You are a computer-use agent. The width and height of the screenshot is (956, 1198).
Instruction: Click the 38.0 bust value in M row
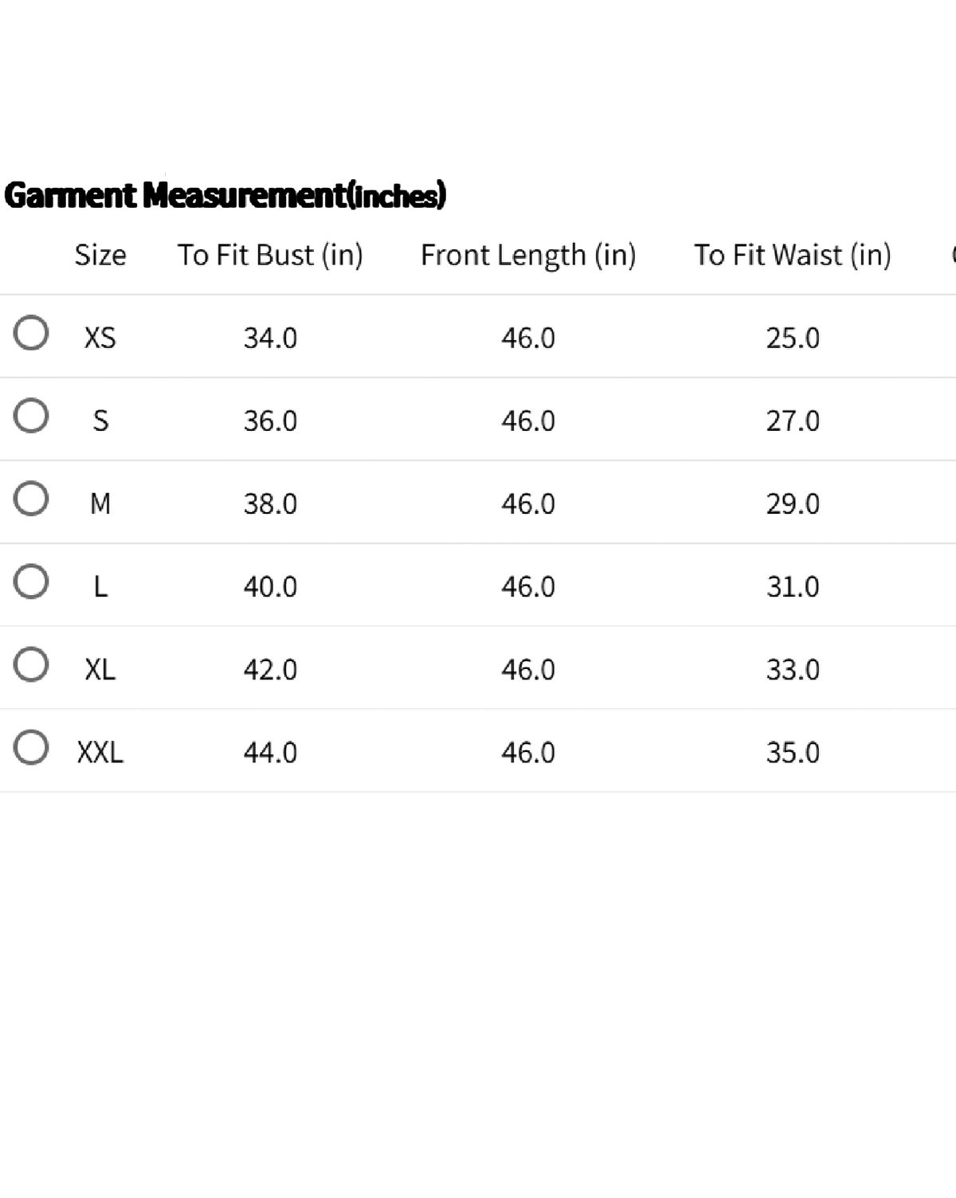click(x=270, y=503)
